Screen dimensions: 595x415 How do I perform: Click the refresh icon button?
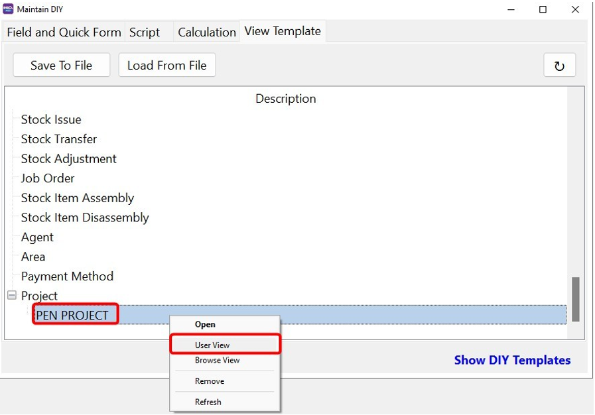(x=559, y=66)
